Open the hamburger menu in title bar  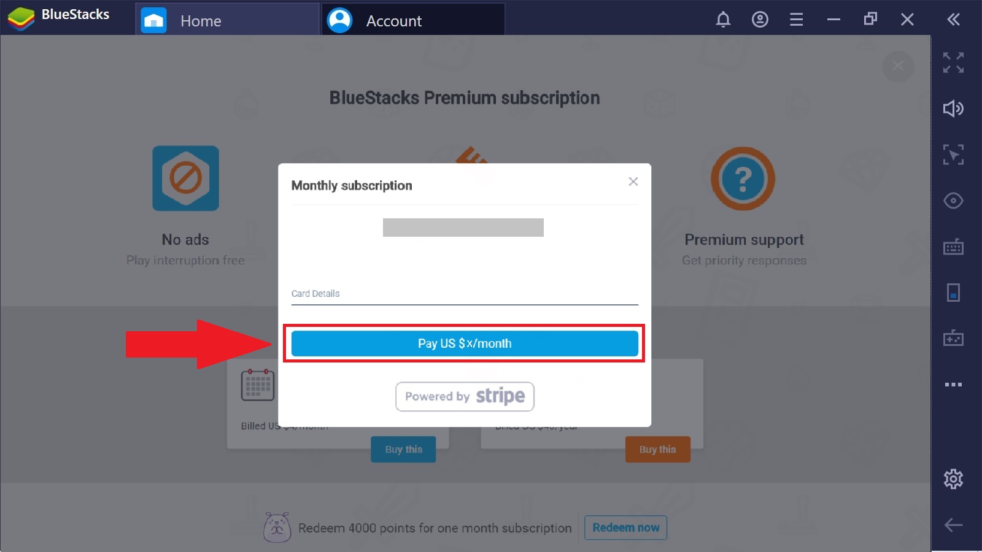(796, 20)
